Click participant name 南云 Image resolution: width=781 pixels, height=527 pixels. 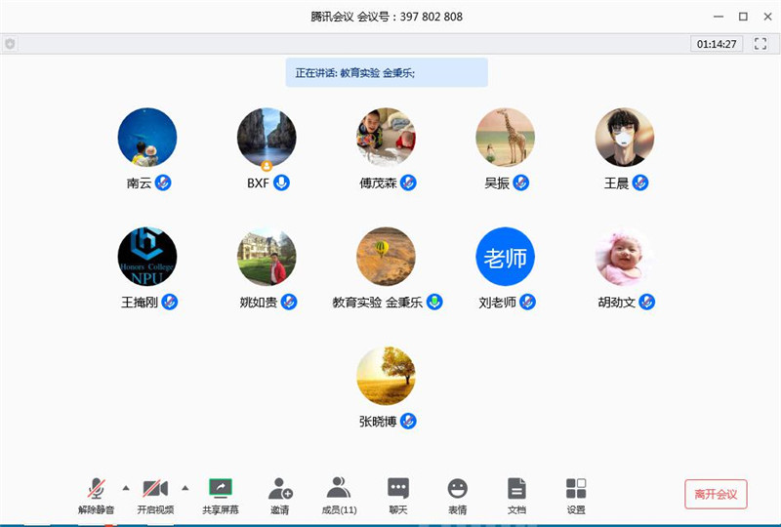pyautogui.click(x=139, y=183)
